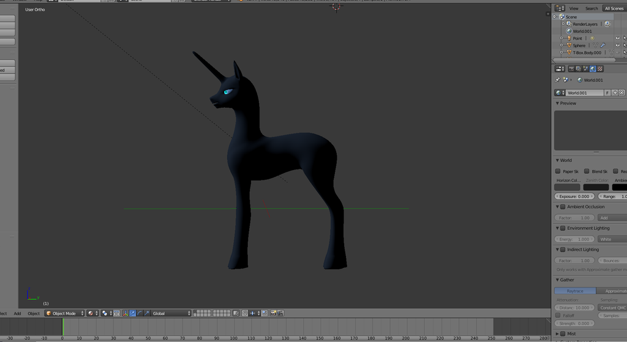
Task: Select the Approximate gather method
Action: pyautogui.click(x=612, y=291)
